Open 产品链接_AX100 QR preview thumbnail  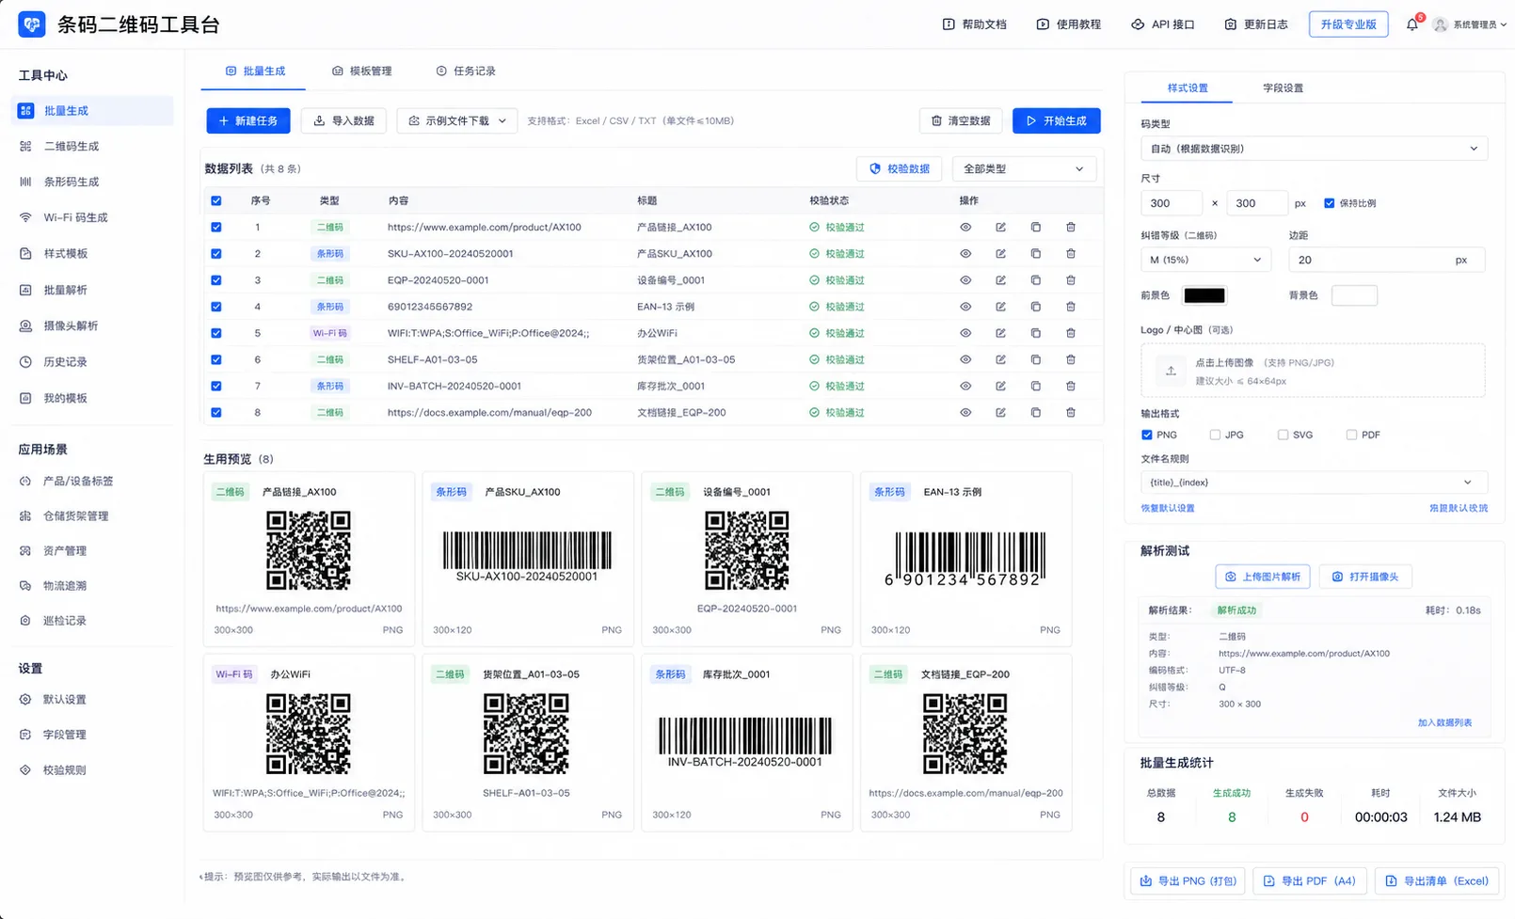coord(309,551)
